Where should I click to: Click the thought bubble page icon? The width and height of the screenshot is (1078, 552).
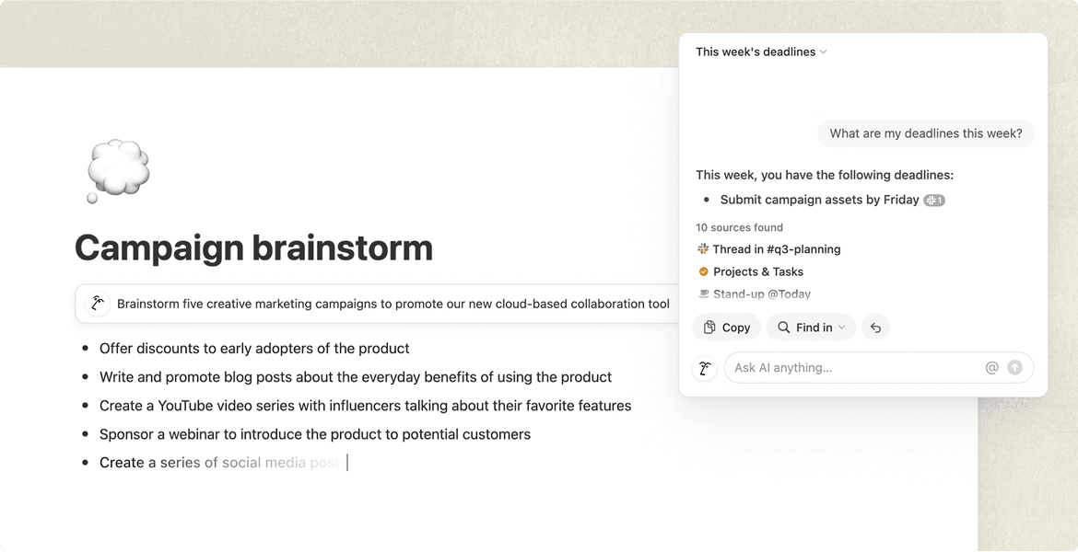pos(117,170)
